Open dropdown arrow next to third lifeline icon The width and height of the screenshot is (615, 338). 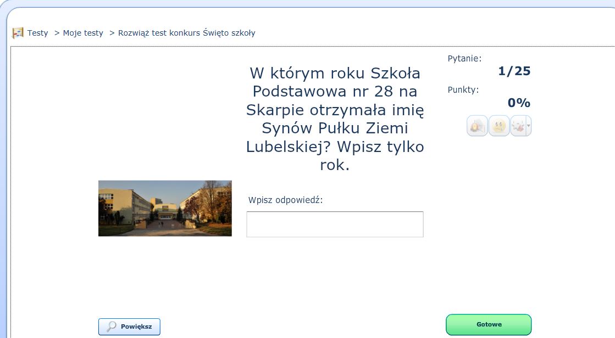[x=529, y=126]
